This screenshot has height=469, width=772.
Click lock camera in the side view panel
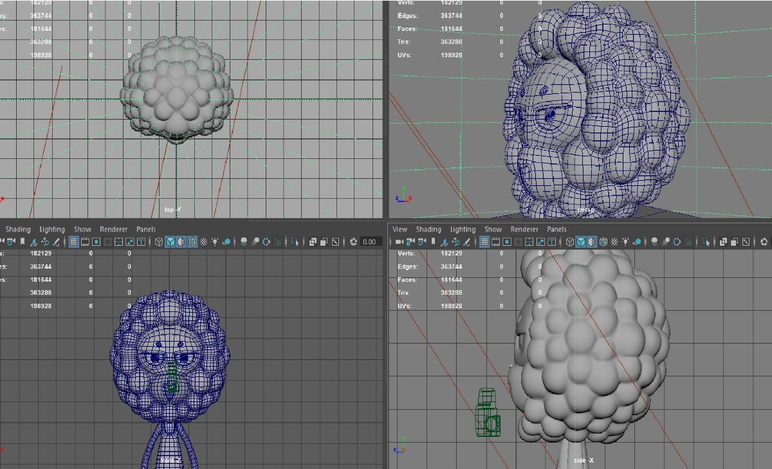point(412,242)
